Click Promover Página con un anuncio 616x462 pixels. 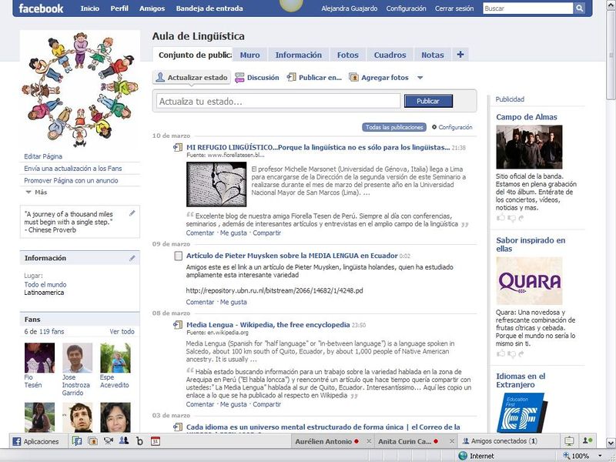click(x=71, y=180)
